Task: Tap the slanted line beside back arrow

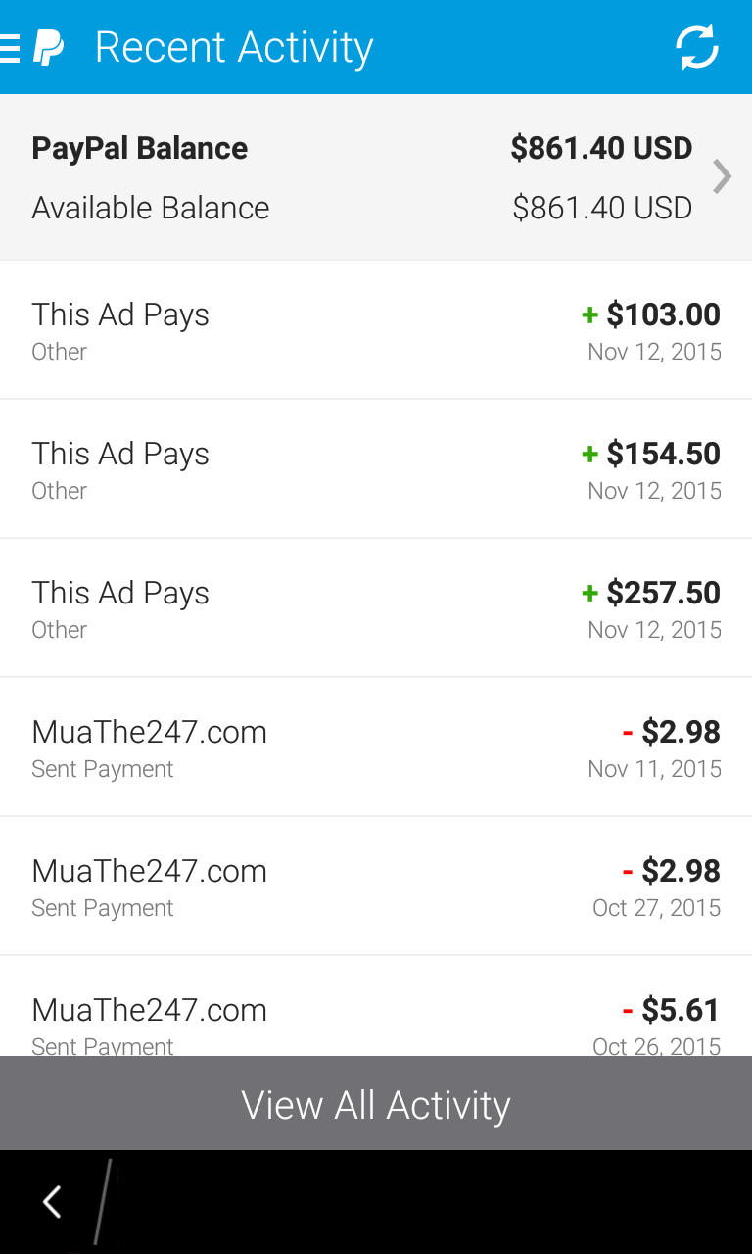Action: coord(102,1201)
